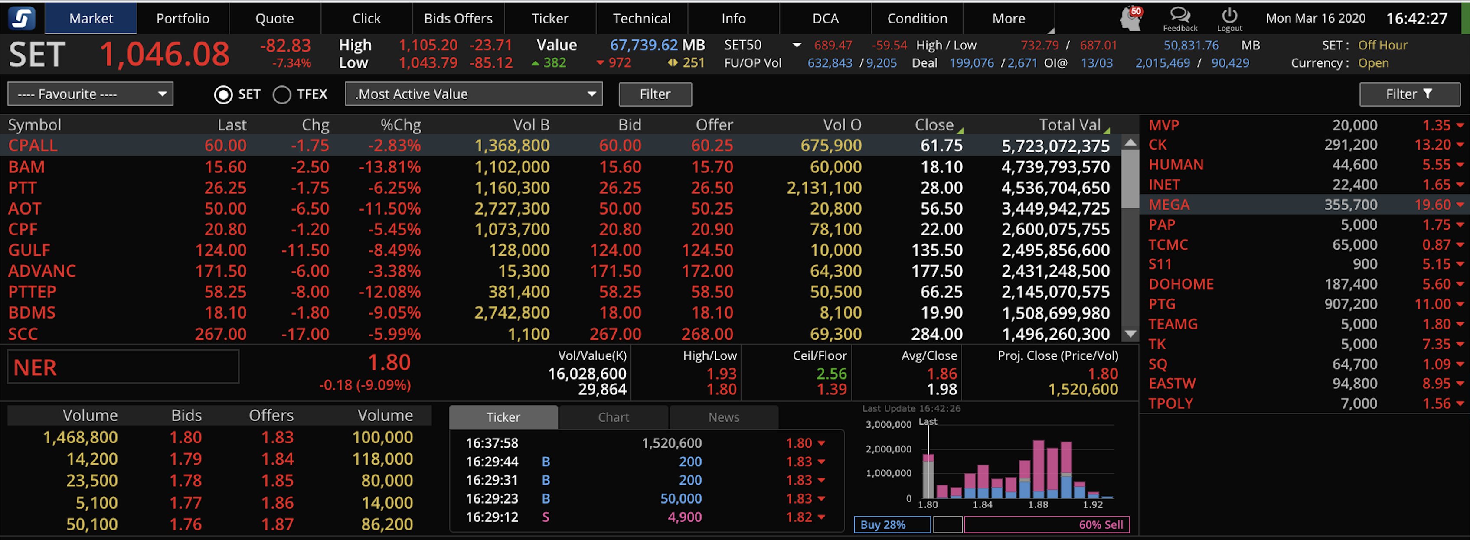Viewport: 1470px width, 540px height.
Task: Click the scroll-down arrow of the stock list
Action: click(1130, 334)
